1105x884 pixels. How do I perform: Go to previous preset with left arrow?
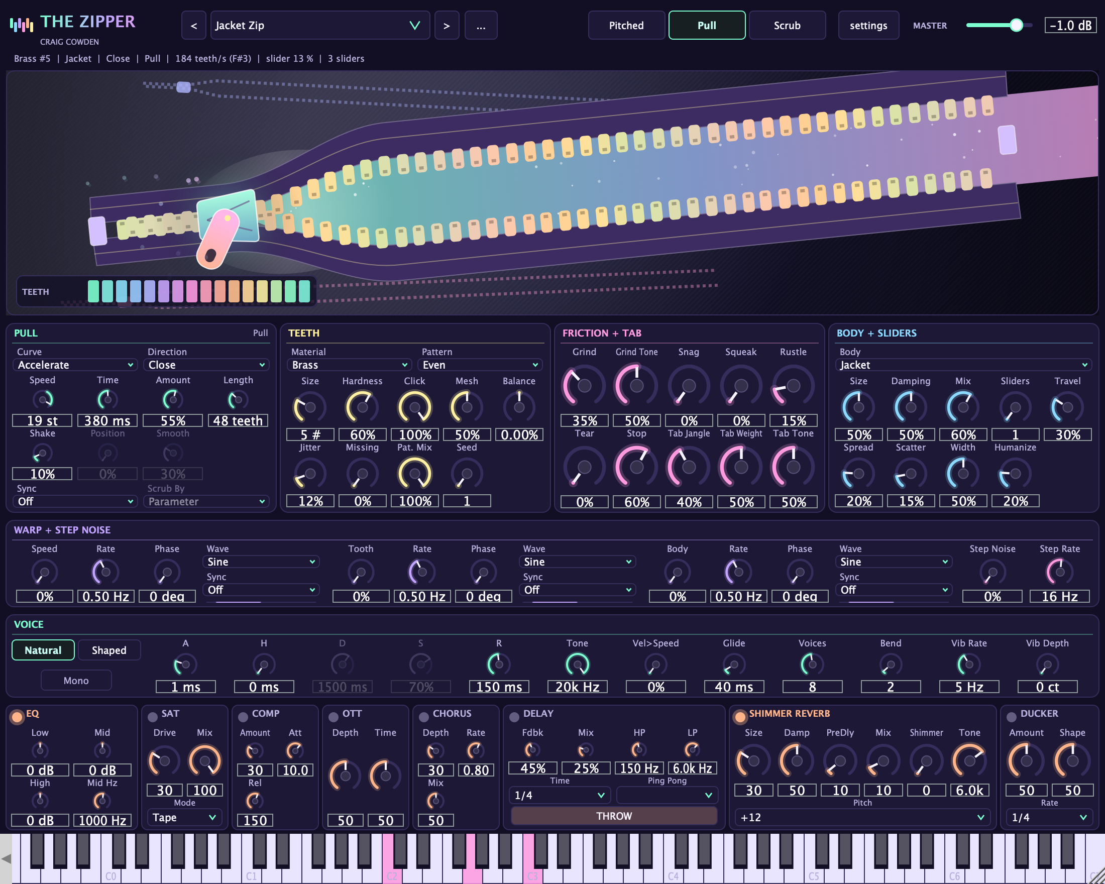[194, 26]
